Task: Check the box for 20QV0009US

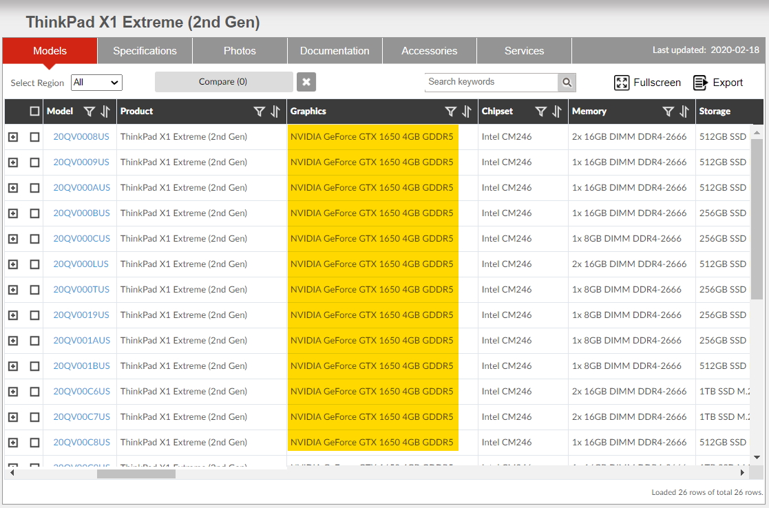Action: [34, 162]
